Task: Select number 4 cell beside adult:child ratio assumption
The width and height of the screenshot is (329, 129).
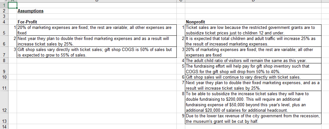Action: pos(181,60)
